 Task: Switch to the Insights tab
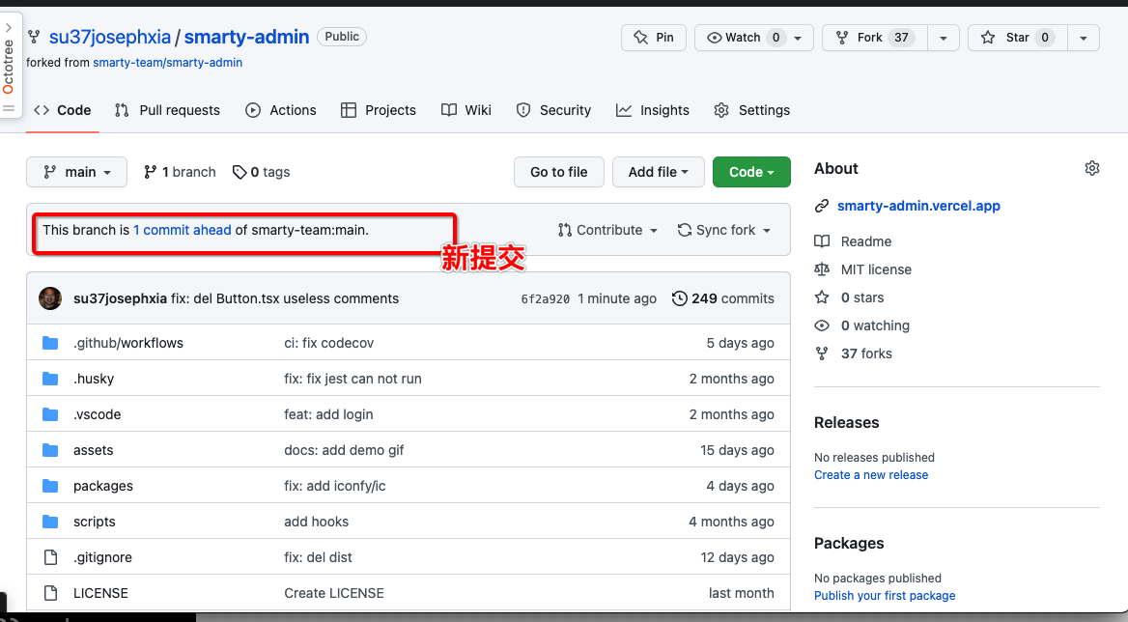point(653,110)
